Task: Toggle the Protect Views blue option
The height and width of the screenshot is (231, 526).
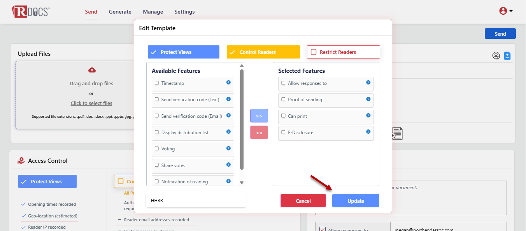Action: pos(183,52)
